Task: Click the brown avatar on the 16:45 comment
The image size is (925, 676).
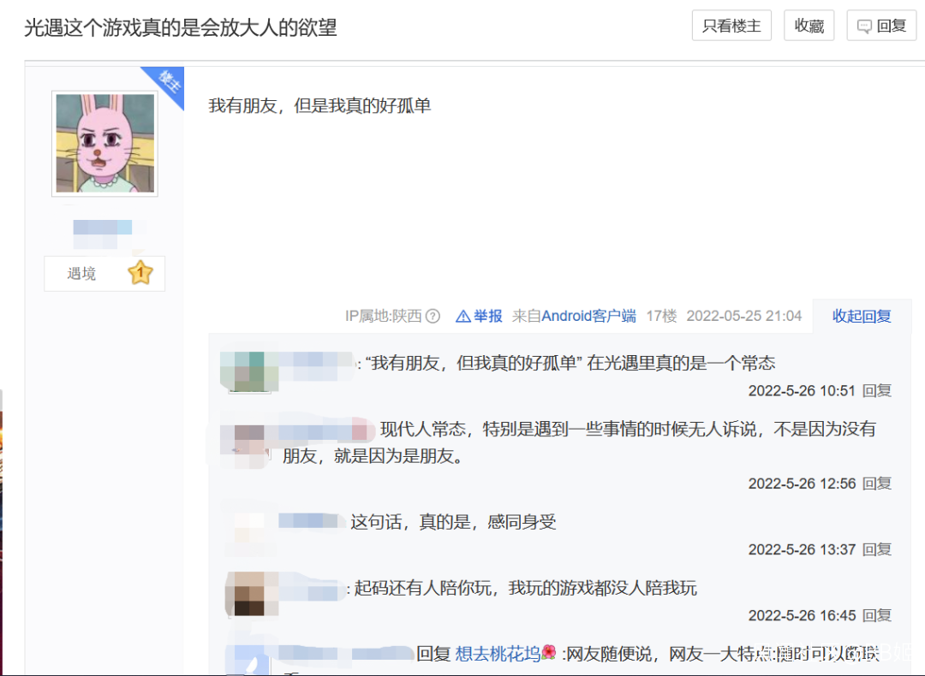Action: 252,594
